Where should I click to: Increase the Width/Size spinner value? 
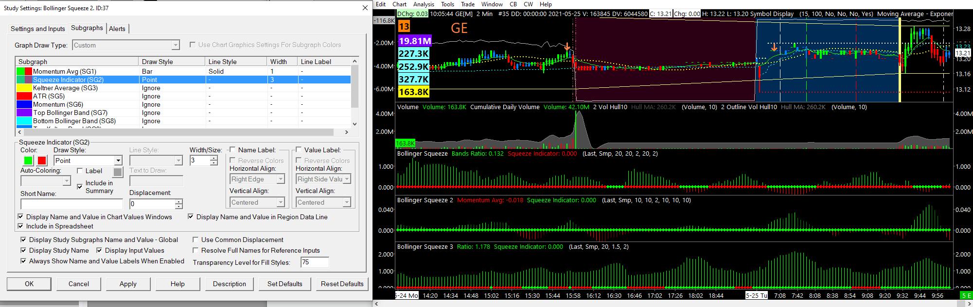point(214,158)
